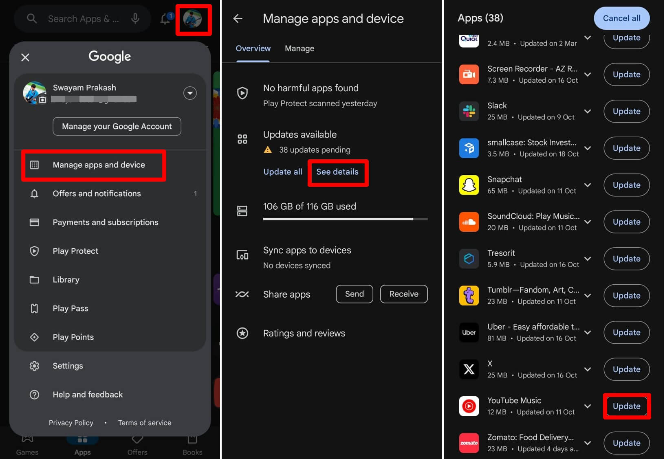Tap See details link
The width and height of the screenshot is (665, 459).
point(337,172)
